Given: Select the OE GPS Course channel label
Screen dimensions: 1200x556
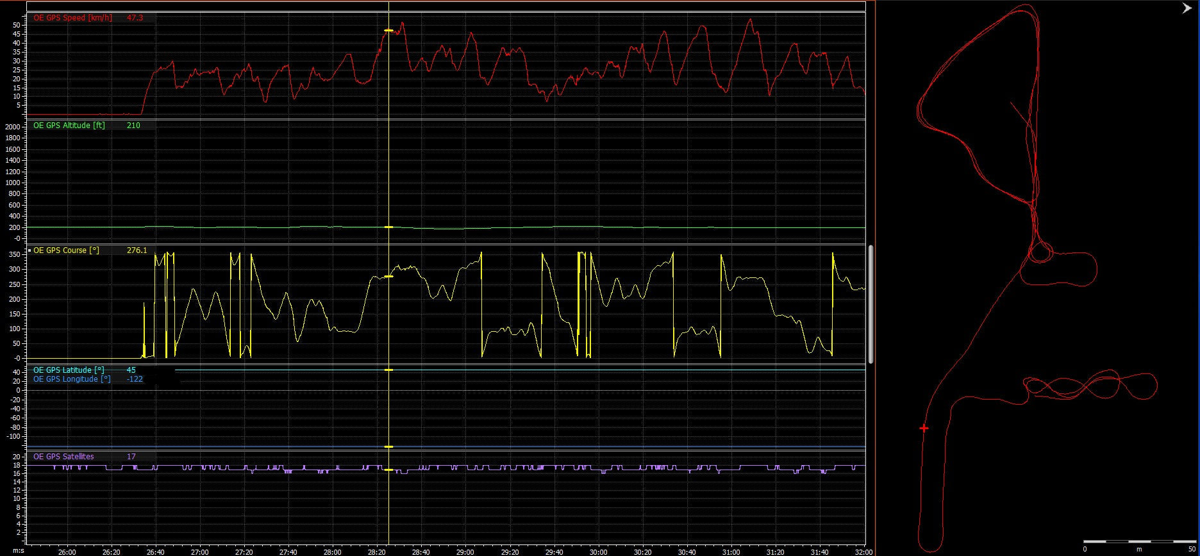Looking at the screenshot, I should (x=66, y=250).
